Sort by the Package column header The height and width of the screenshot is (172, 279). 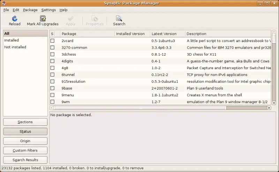(x=87, y=34)
